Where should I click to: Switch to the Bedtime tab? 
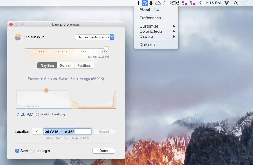pyautogui.click(x=84, y=65)
